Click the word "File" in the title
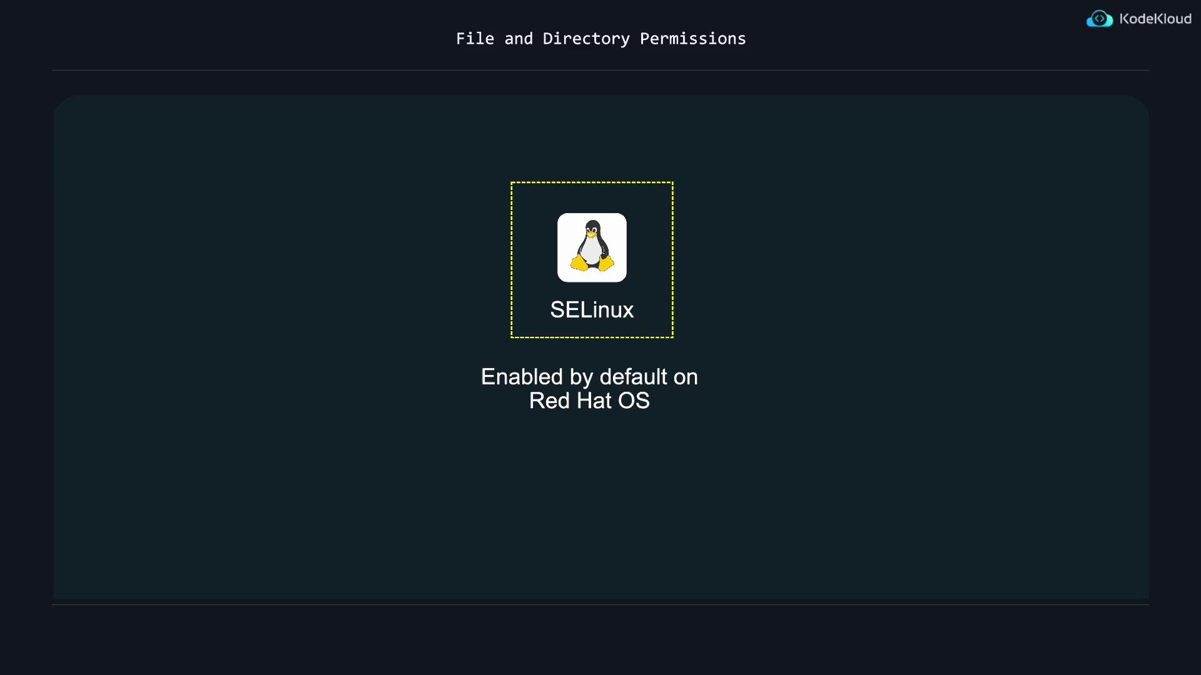Viewport: 1201px width, 675px height. (475, 39)
